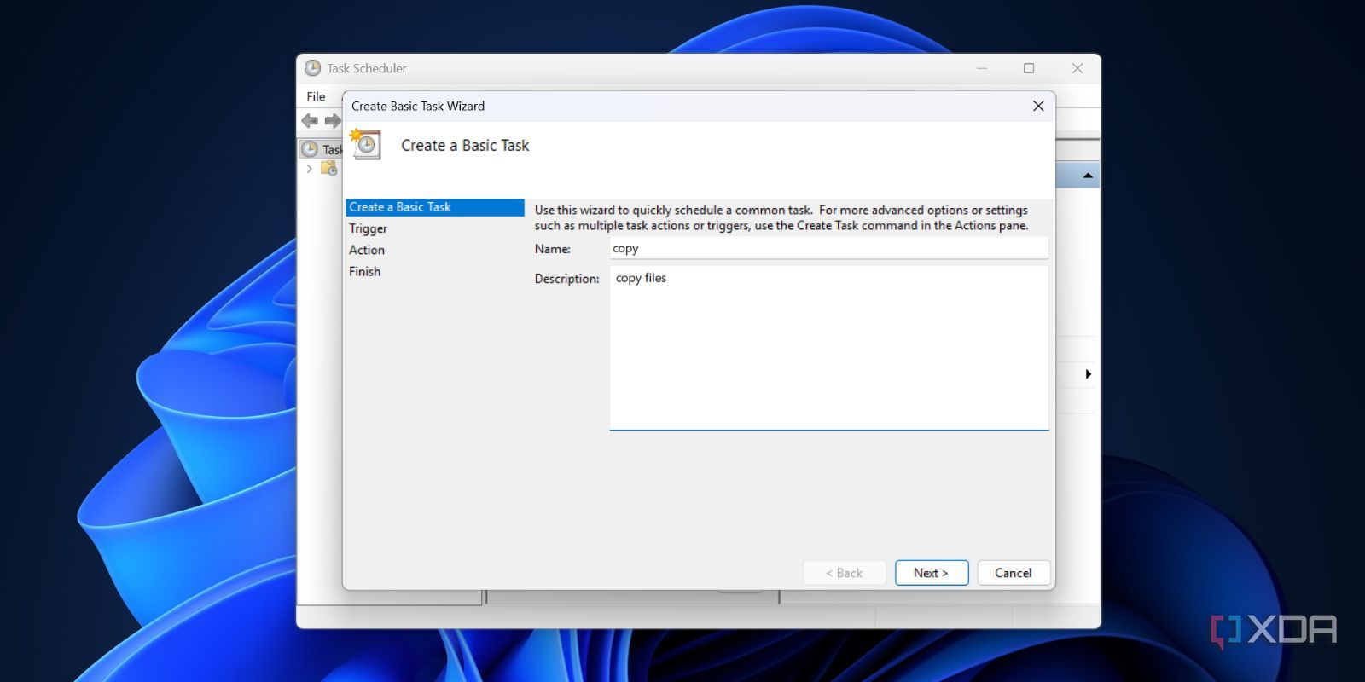The width and height of the screenshot is (1365, 682).
Task: Click the back arrow toolbar icon
Action: tap(310, 121)
